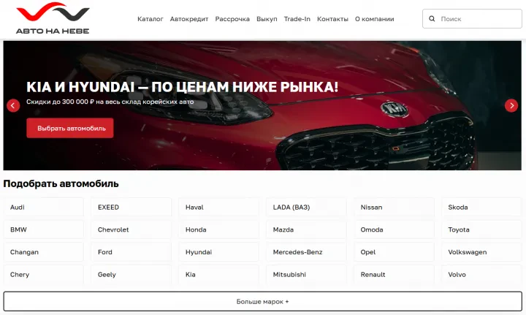
Task: Open the Контакты menu item
Action: 333,19
